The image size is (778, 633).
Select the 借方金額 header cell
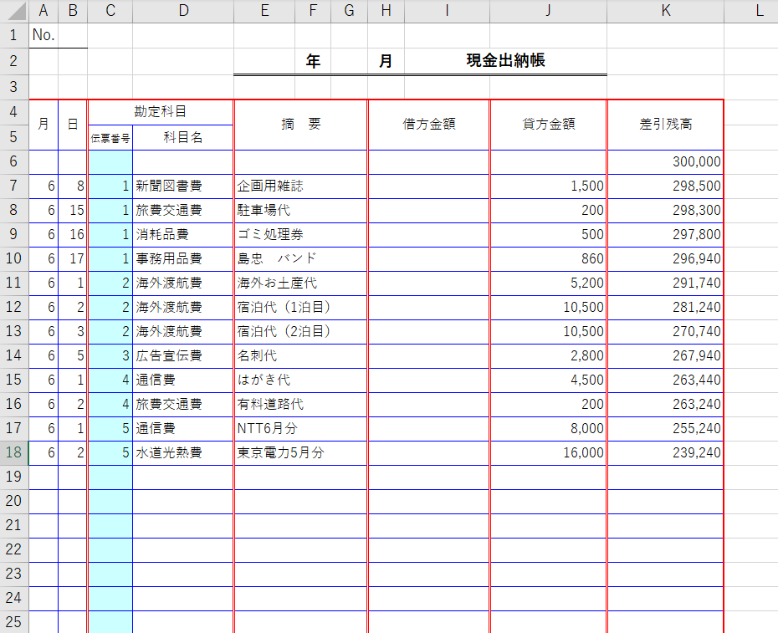pyautogui.click(x=428, y=124)
